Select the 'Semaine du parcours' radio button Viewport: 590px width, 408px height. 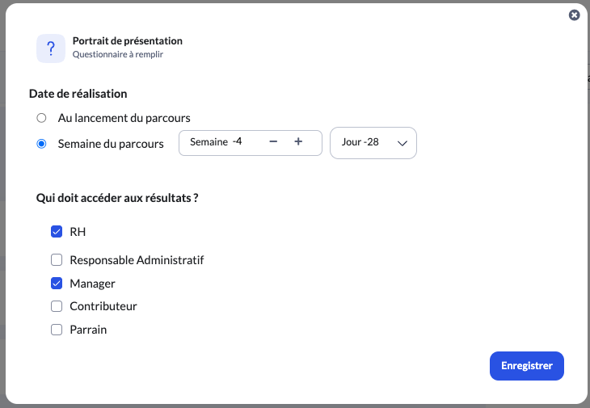[x=41, y=144]
